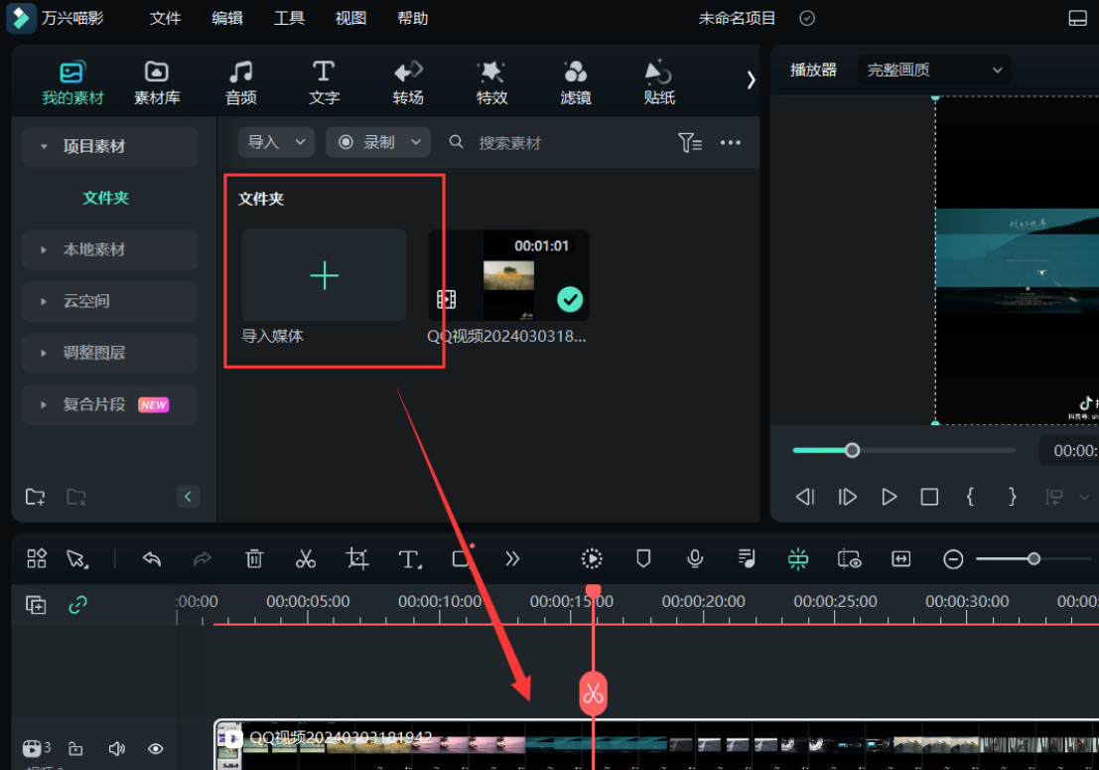Open the 帮助 menu

point(412,18)
